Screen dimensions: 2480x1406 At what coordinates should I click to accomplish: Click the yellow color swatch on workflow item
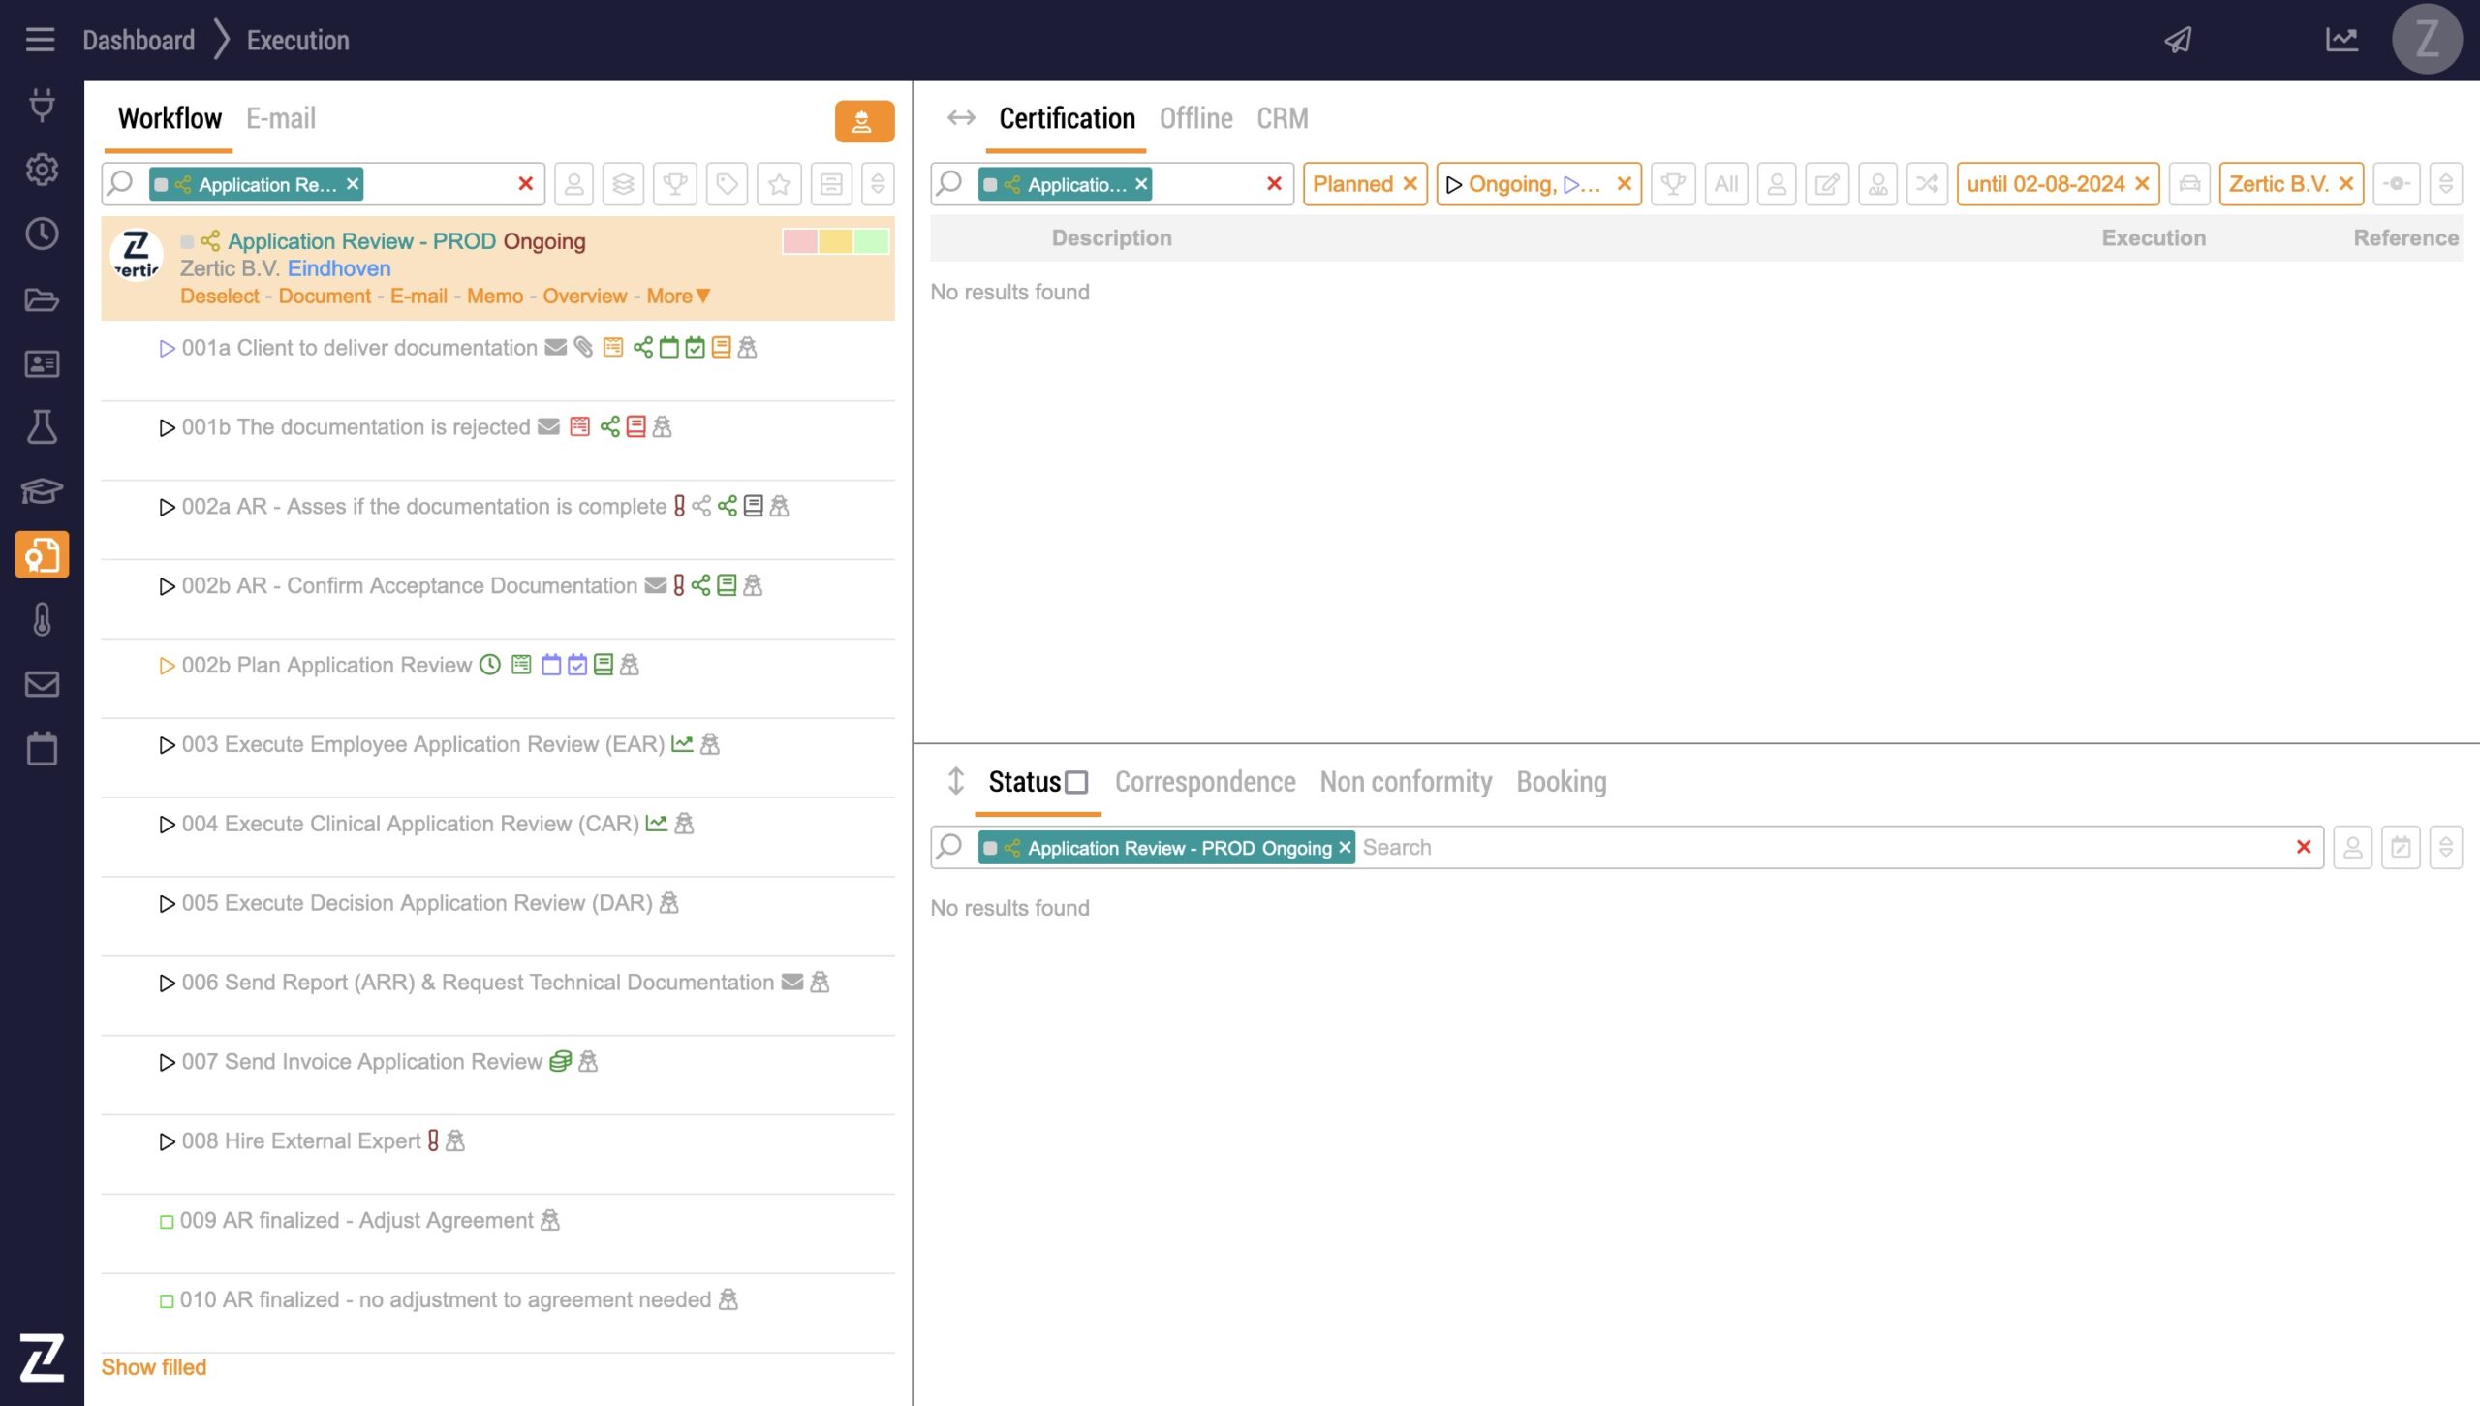click(835, 241)
